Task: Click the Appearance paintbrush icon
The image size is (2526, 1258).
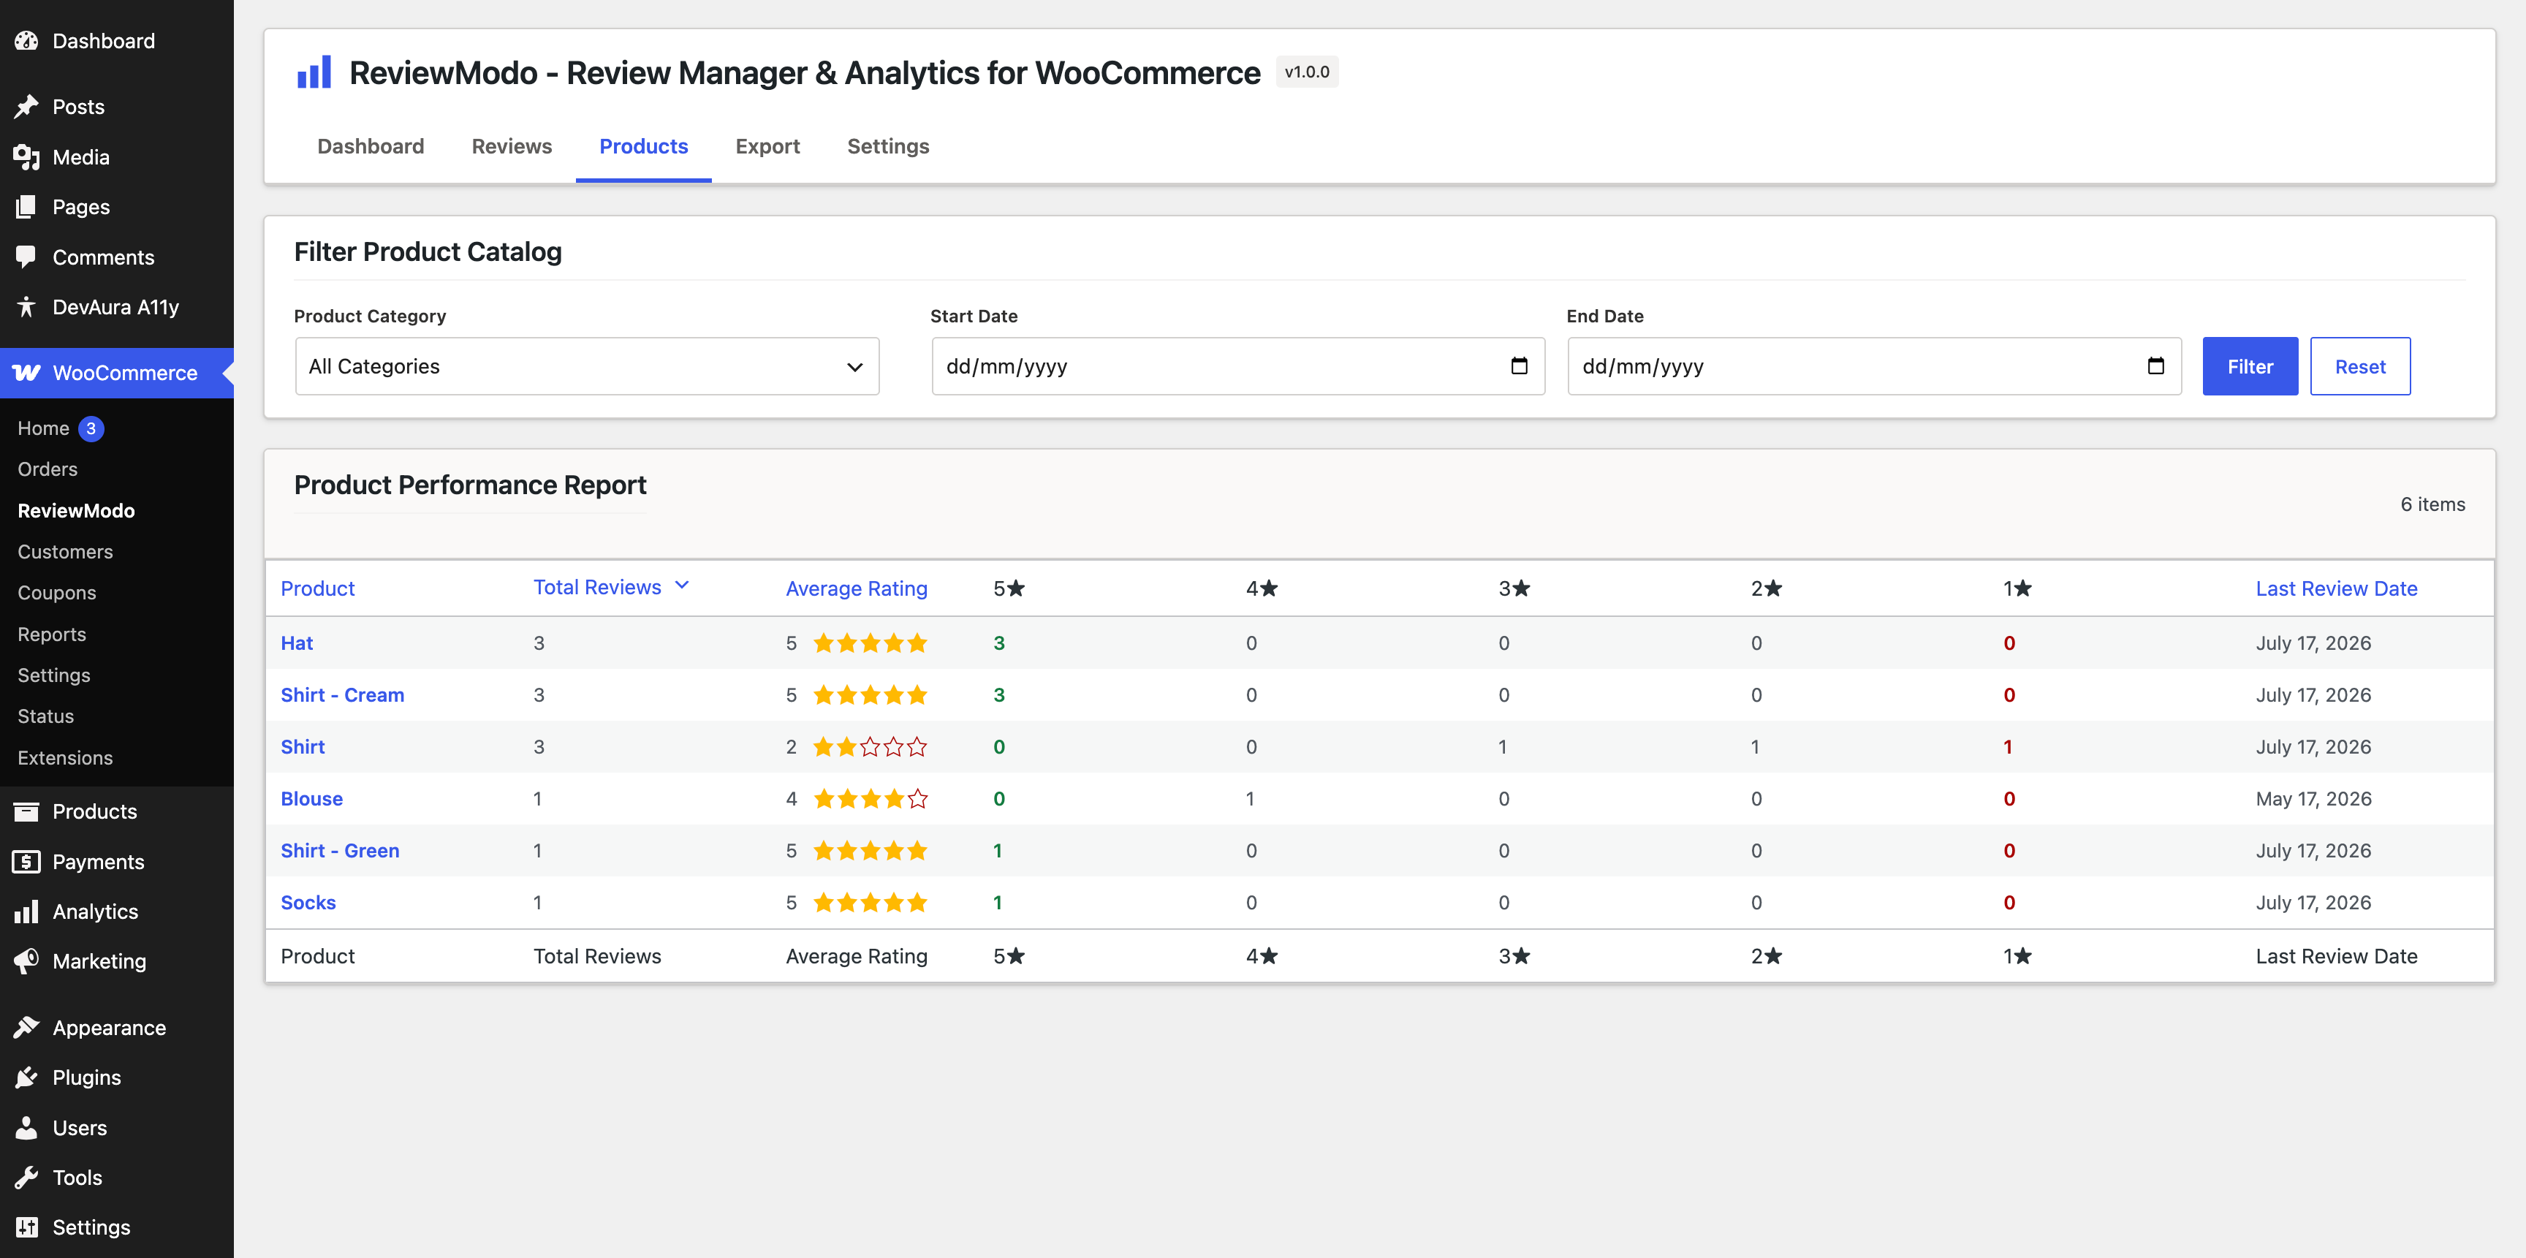Action: pyautogui.click(x=26, y=1028)
